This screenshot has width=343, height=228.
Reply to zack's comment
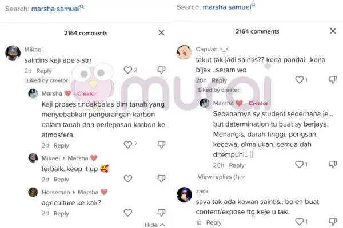214,222
